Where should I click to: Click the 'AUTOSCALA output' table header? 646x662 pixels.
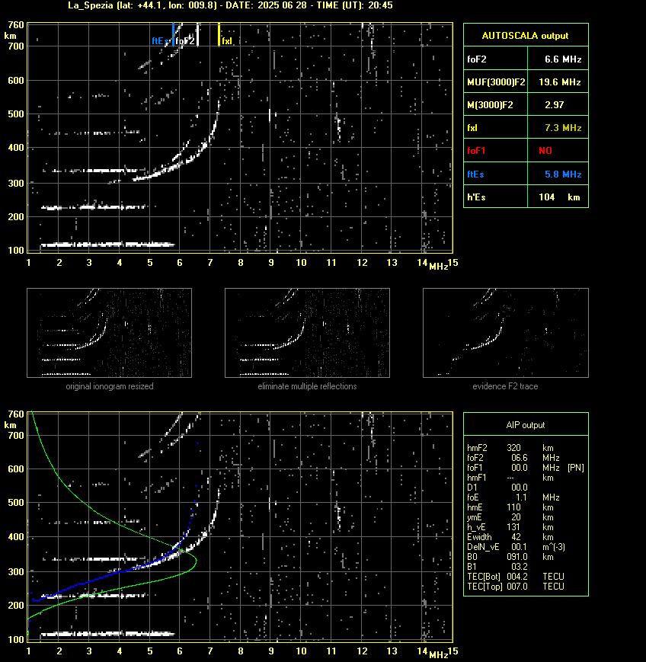(x=526, y=36)
